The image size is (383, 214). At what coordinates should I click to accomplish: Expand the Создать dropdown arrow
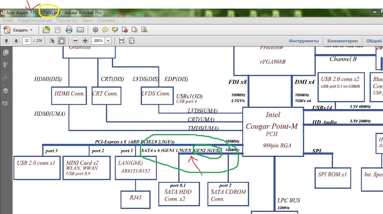click(31, 30)
